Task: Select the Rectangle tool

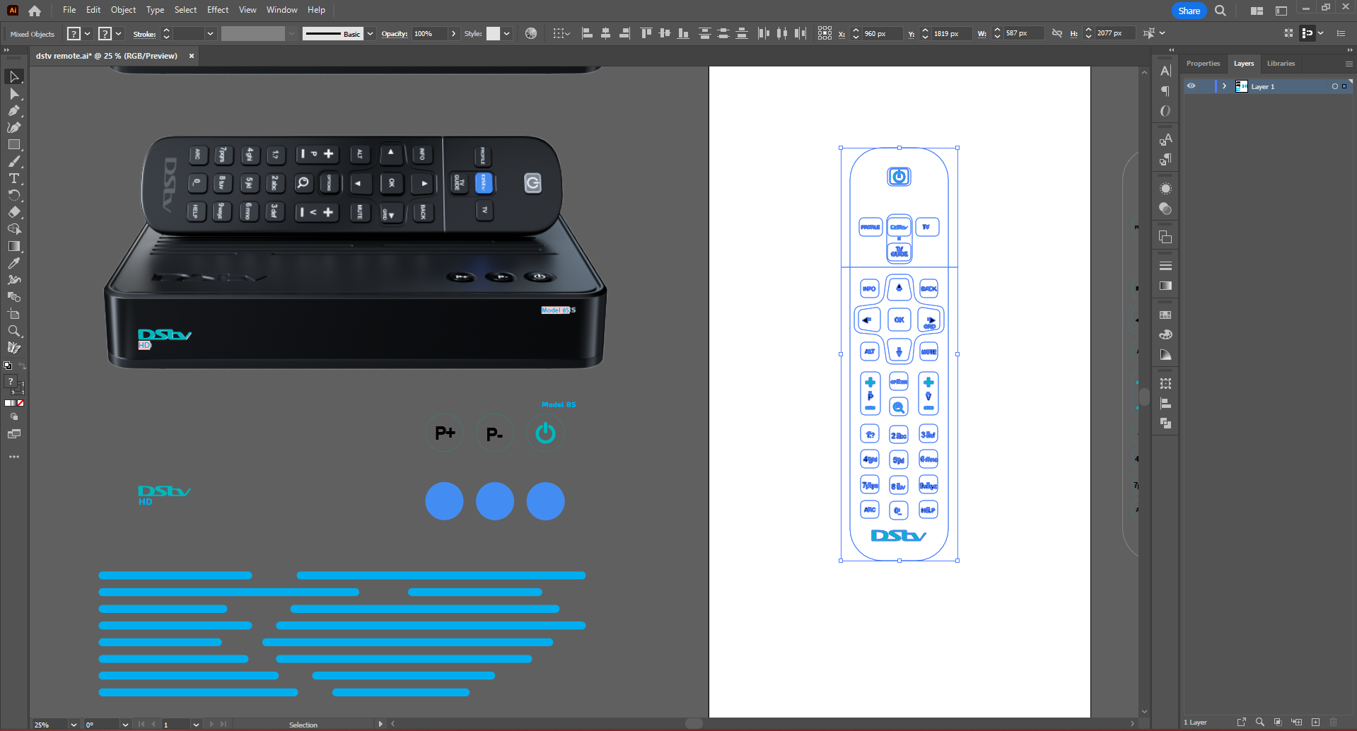Action: tap(14, 144)
